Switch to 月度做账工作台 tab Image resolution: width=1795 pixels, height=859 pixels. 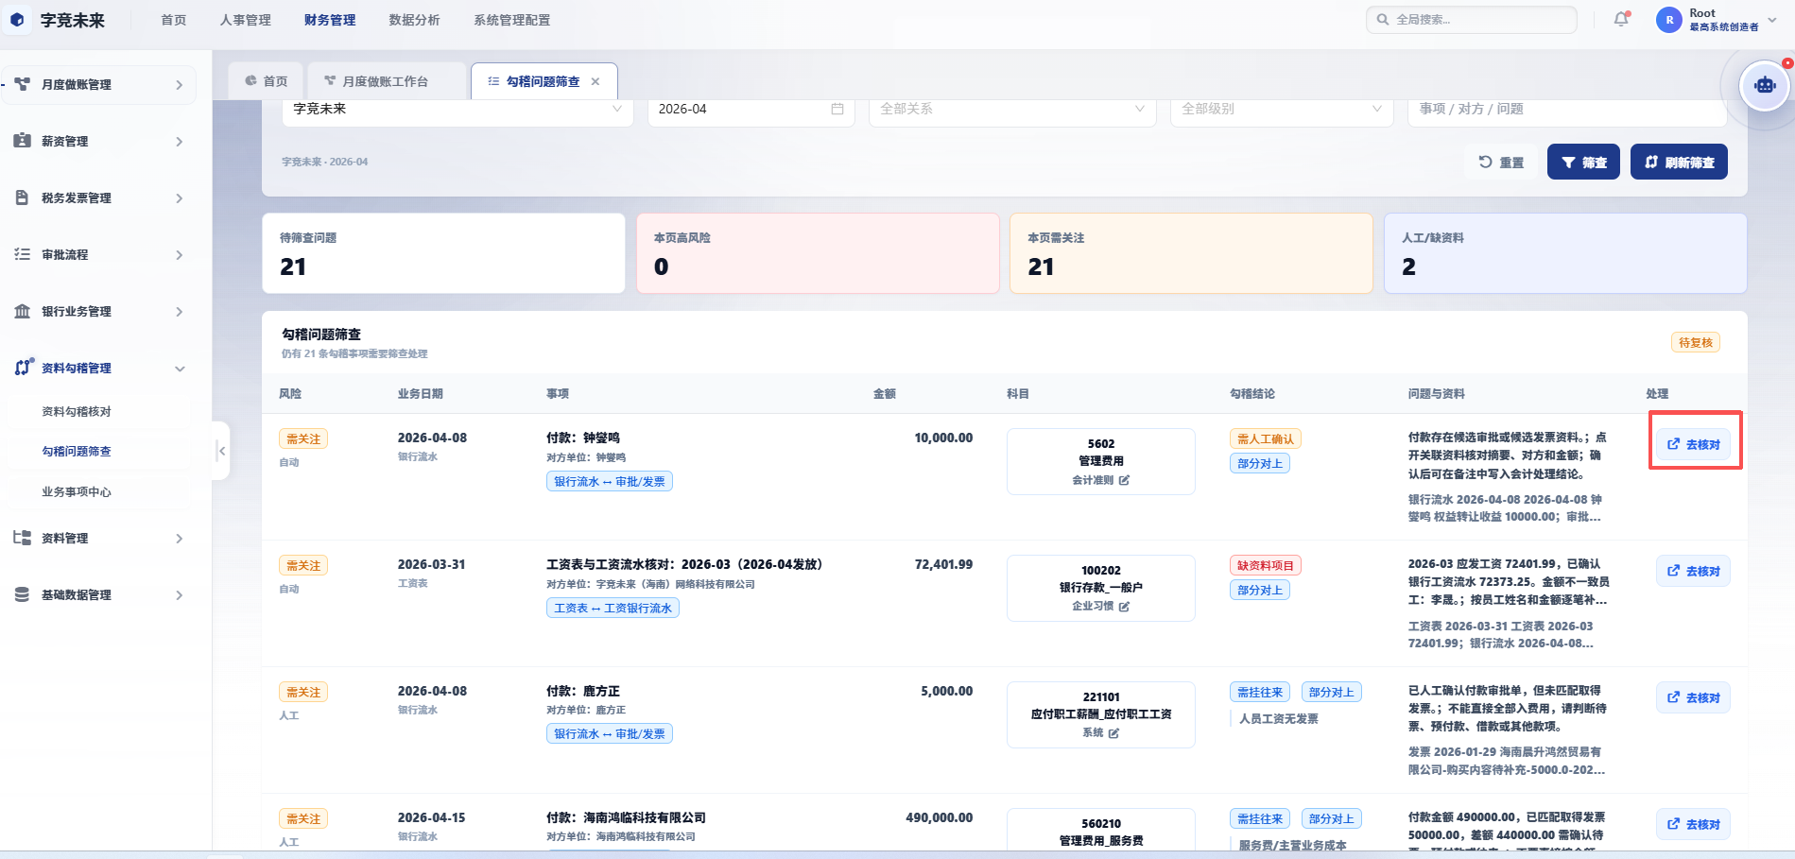[385, 81]
